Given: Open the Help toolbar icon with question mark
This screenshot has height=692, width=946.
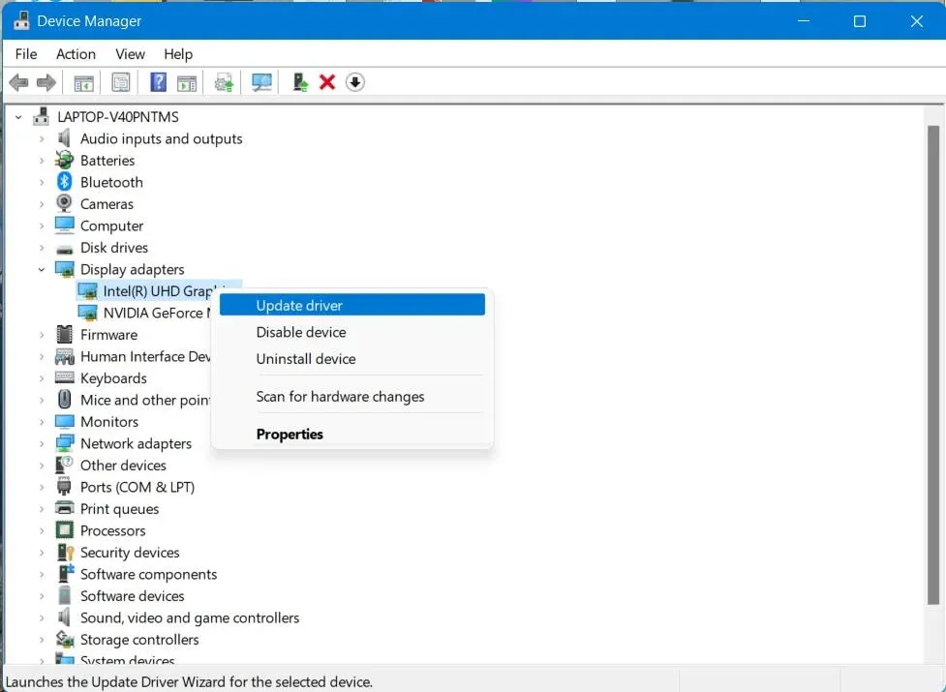Looking at the screenshot, I should 158,82.
